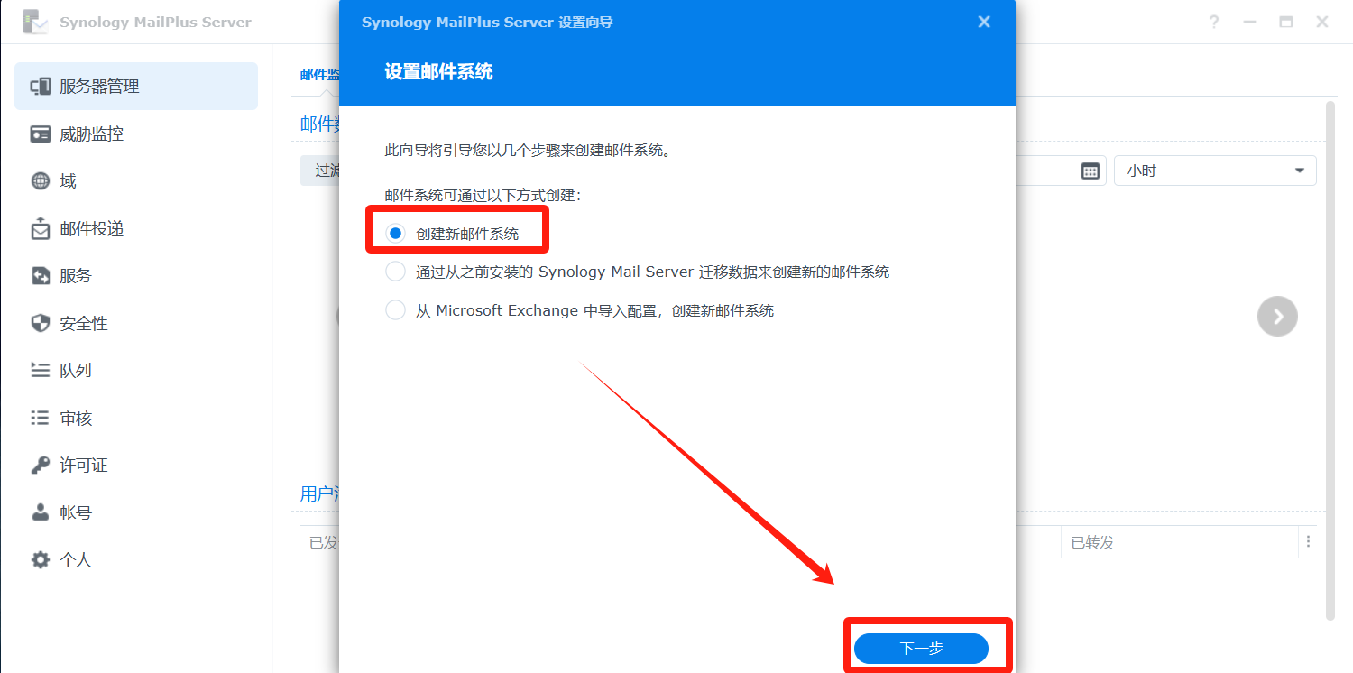
Task: Open Mail Delivery (邮件投递) envelope icon
Action: (41, 228)
